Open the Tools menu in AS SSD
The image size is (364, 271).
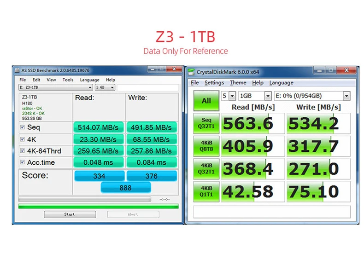tap(68, 80)
